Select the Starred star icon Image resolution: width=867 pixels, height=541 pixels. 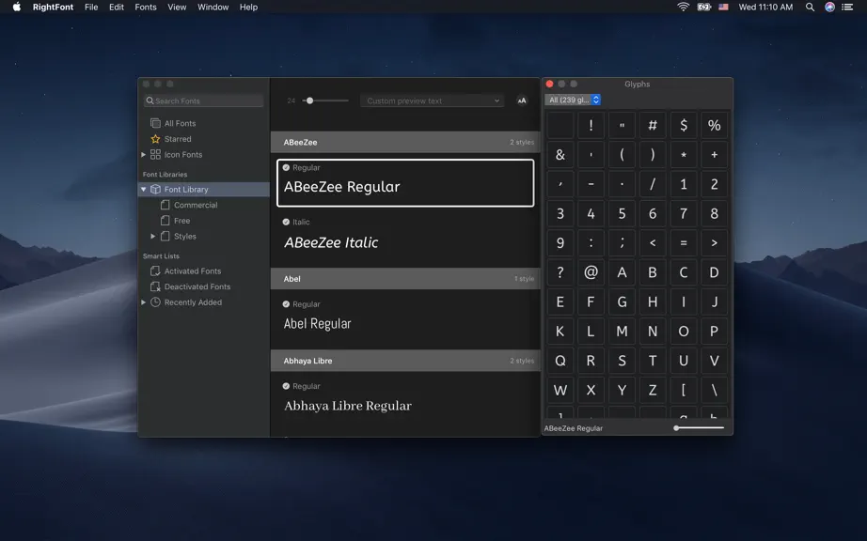155,139
